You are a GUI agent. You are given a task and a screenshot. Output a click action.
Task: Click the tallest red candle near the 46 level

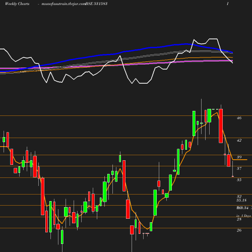[221, 126]
